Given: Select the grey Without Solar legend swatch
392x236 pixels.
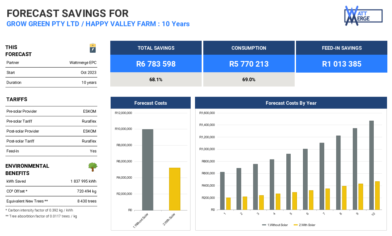Looking at the screenshot, I should pyautogui.click(x=264, y=225).
